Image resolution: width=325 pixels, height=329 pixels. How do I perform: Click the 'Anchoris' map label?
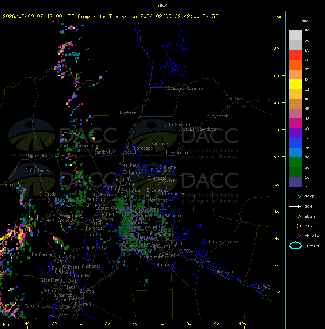coord(91,266)
